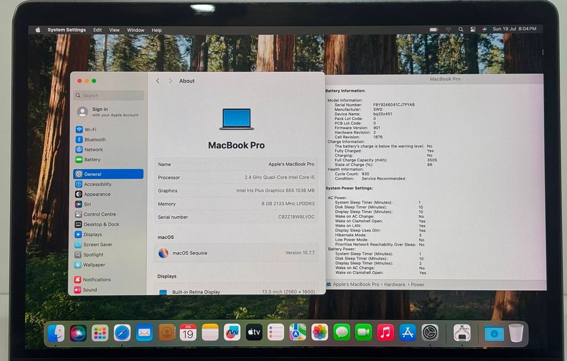Viewport: 567px width, 361px height.
Task: Click the back arrow in About pane
Action: click(158, 81)
